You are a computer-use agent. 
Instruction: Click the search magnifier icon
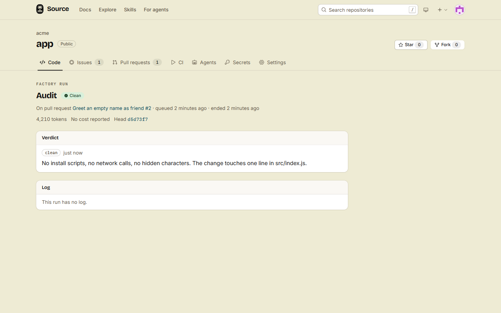coord(324,10)
